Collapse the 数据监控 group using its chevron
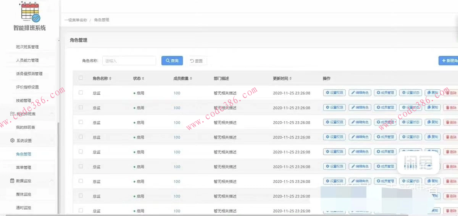 [52, 181]
